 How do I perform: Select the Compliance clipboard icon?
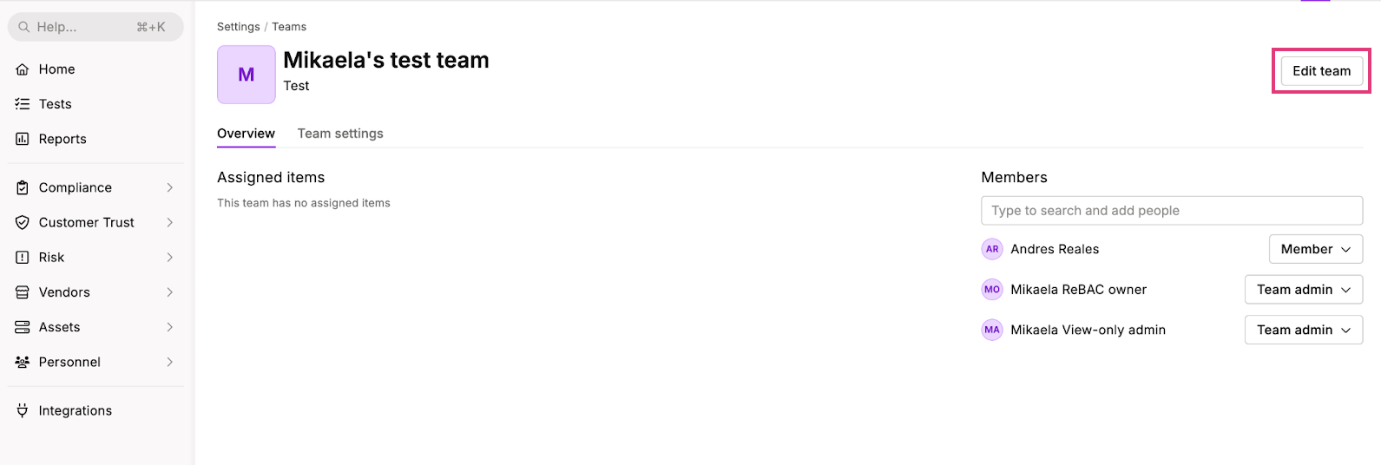[23, 187]
